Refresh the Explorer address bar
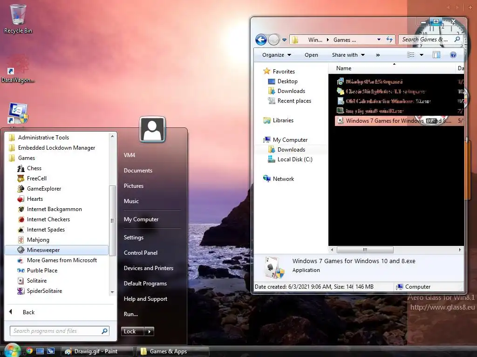 (389, 40)
